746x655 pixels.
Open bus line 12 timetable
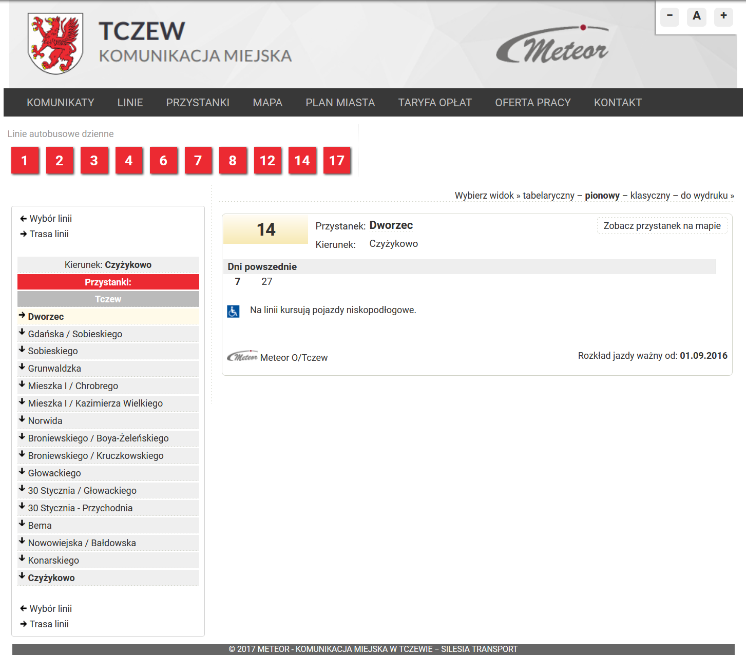267,161
